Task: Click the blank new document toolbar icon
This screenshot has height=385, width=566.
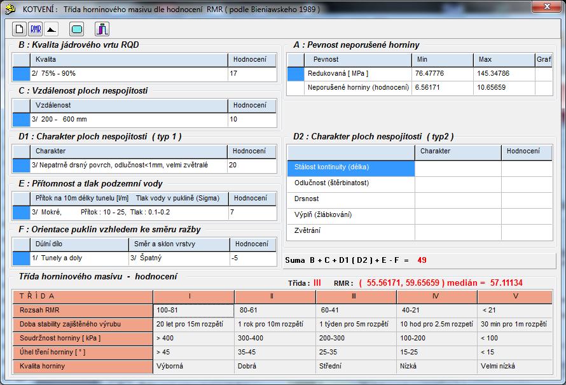Action: [20, 29]
